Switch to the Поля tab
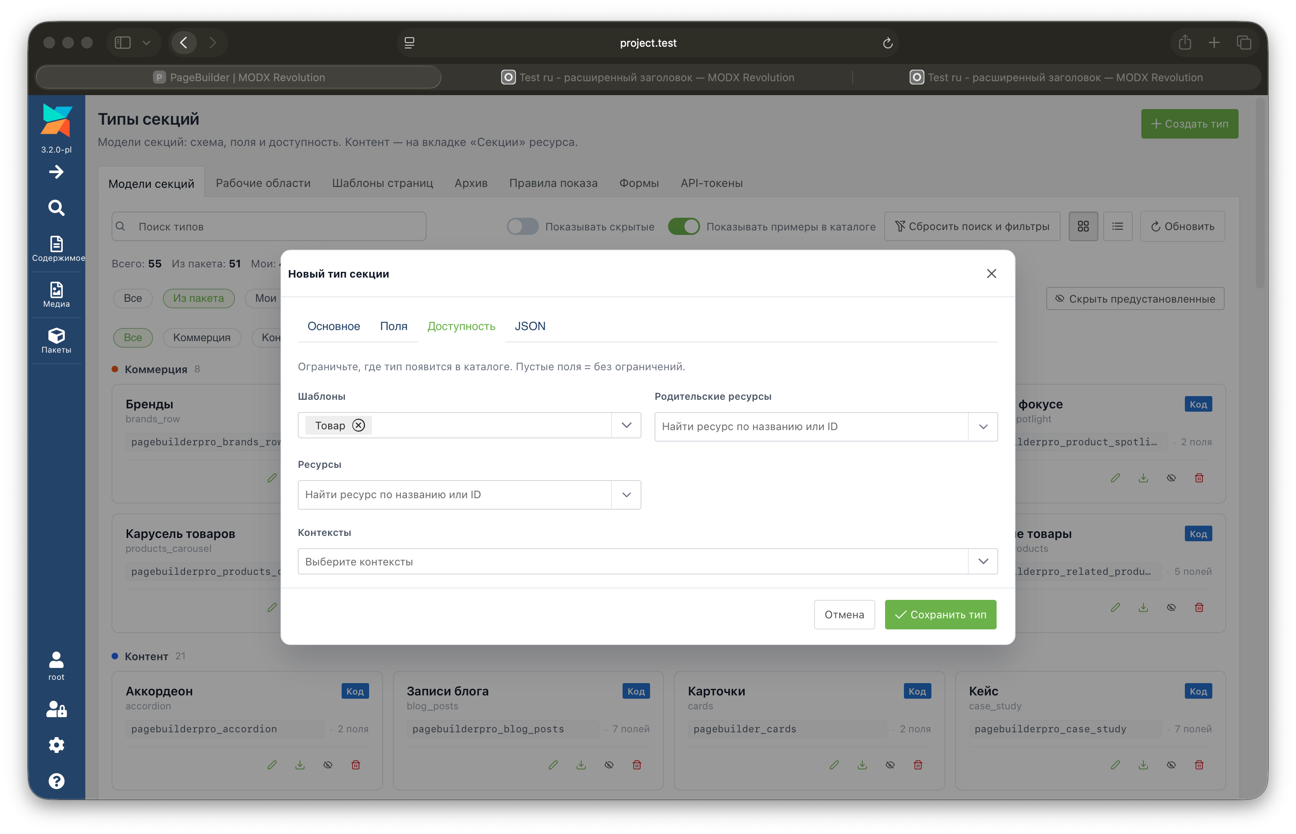Image resolution: width=1296 pixels, height=834 pixels. tap(394, 326)
